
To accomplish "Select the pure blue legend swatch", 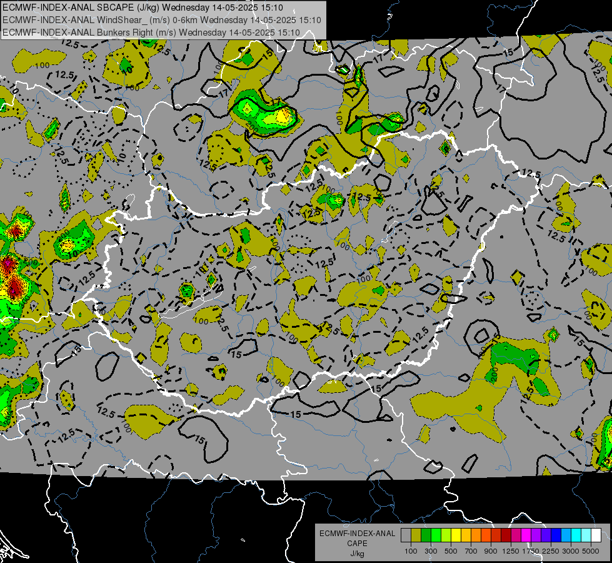I will coord(556,535).
